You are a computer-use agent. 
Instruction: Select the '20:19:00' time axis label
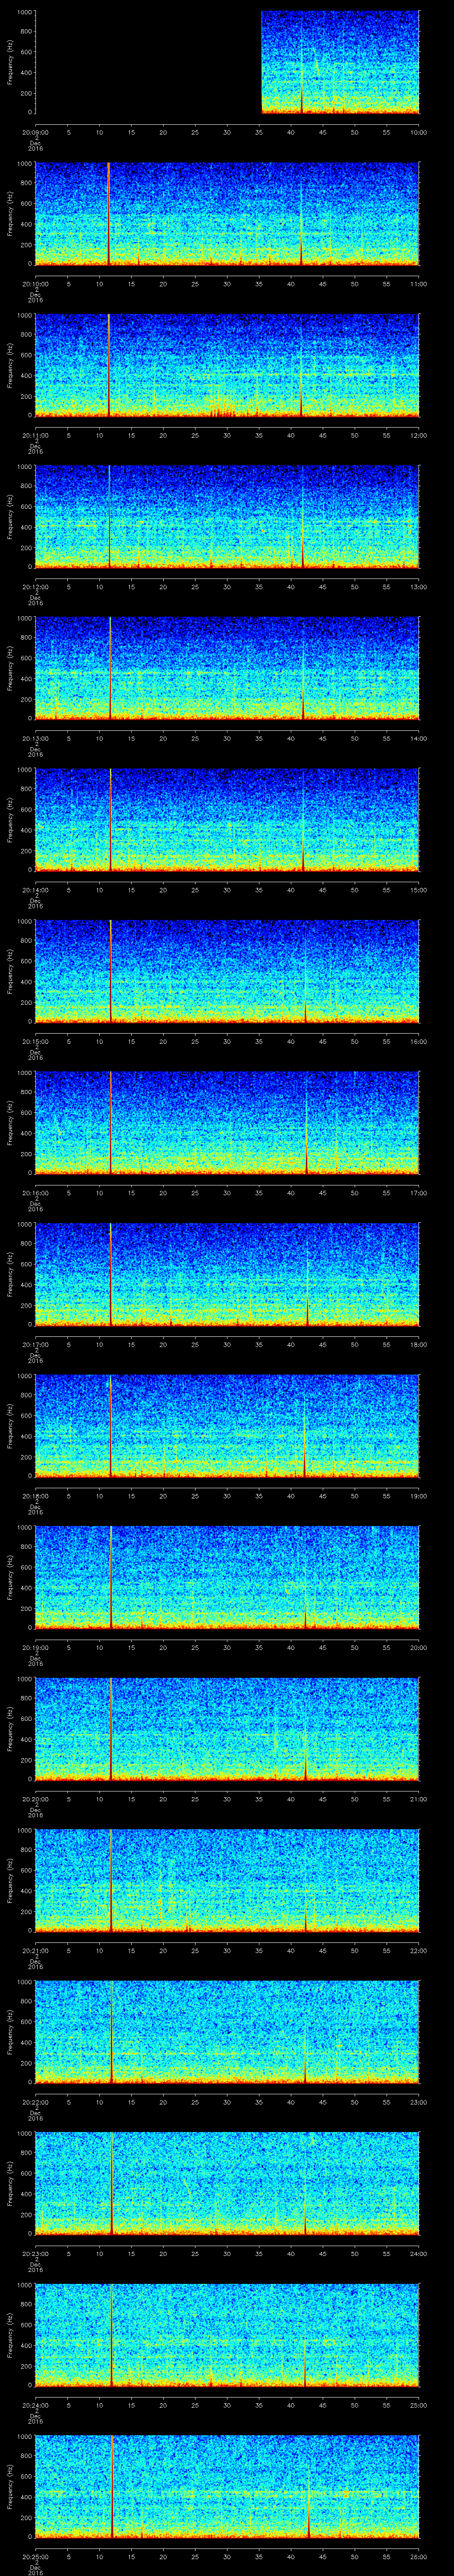pos(35,1647)
